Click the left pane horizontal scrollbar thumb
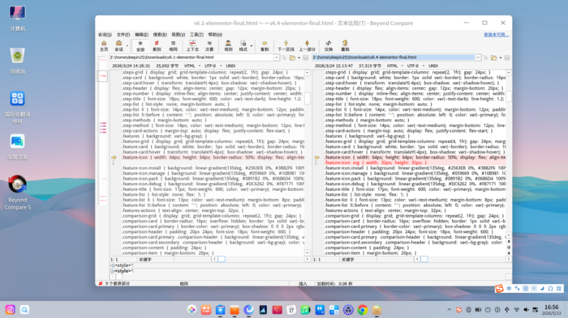568x318 pixels. 222,259
